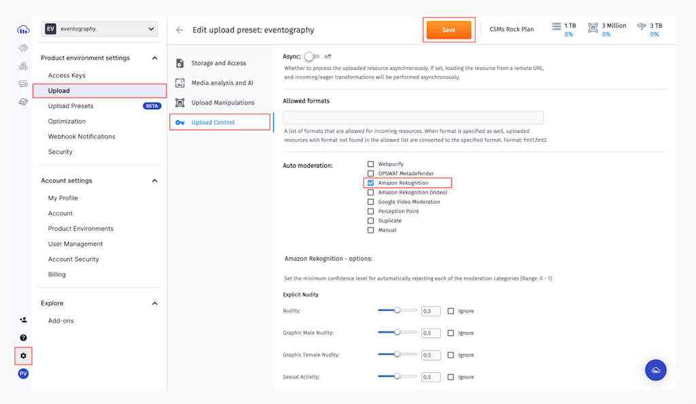The image size is (696, 404).
Task: Check Ignore for Graphic Male Nudity
Action: pos(451,333)
